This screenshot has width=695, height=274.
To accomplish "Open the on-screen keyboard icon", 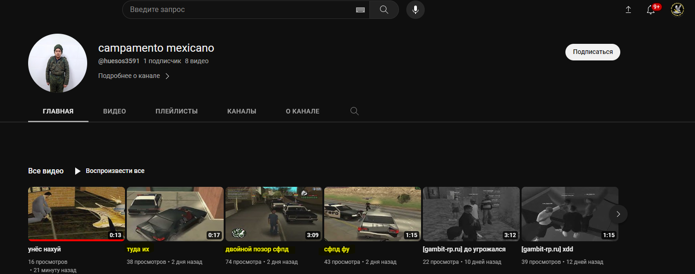I will (x=360, y=10).
